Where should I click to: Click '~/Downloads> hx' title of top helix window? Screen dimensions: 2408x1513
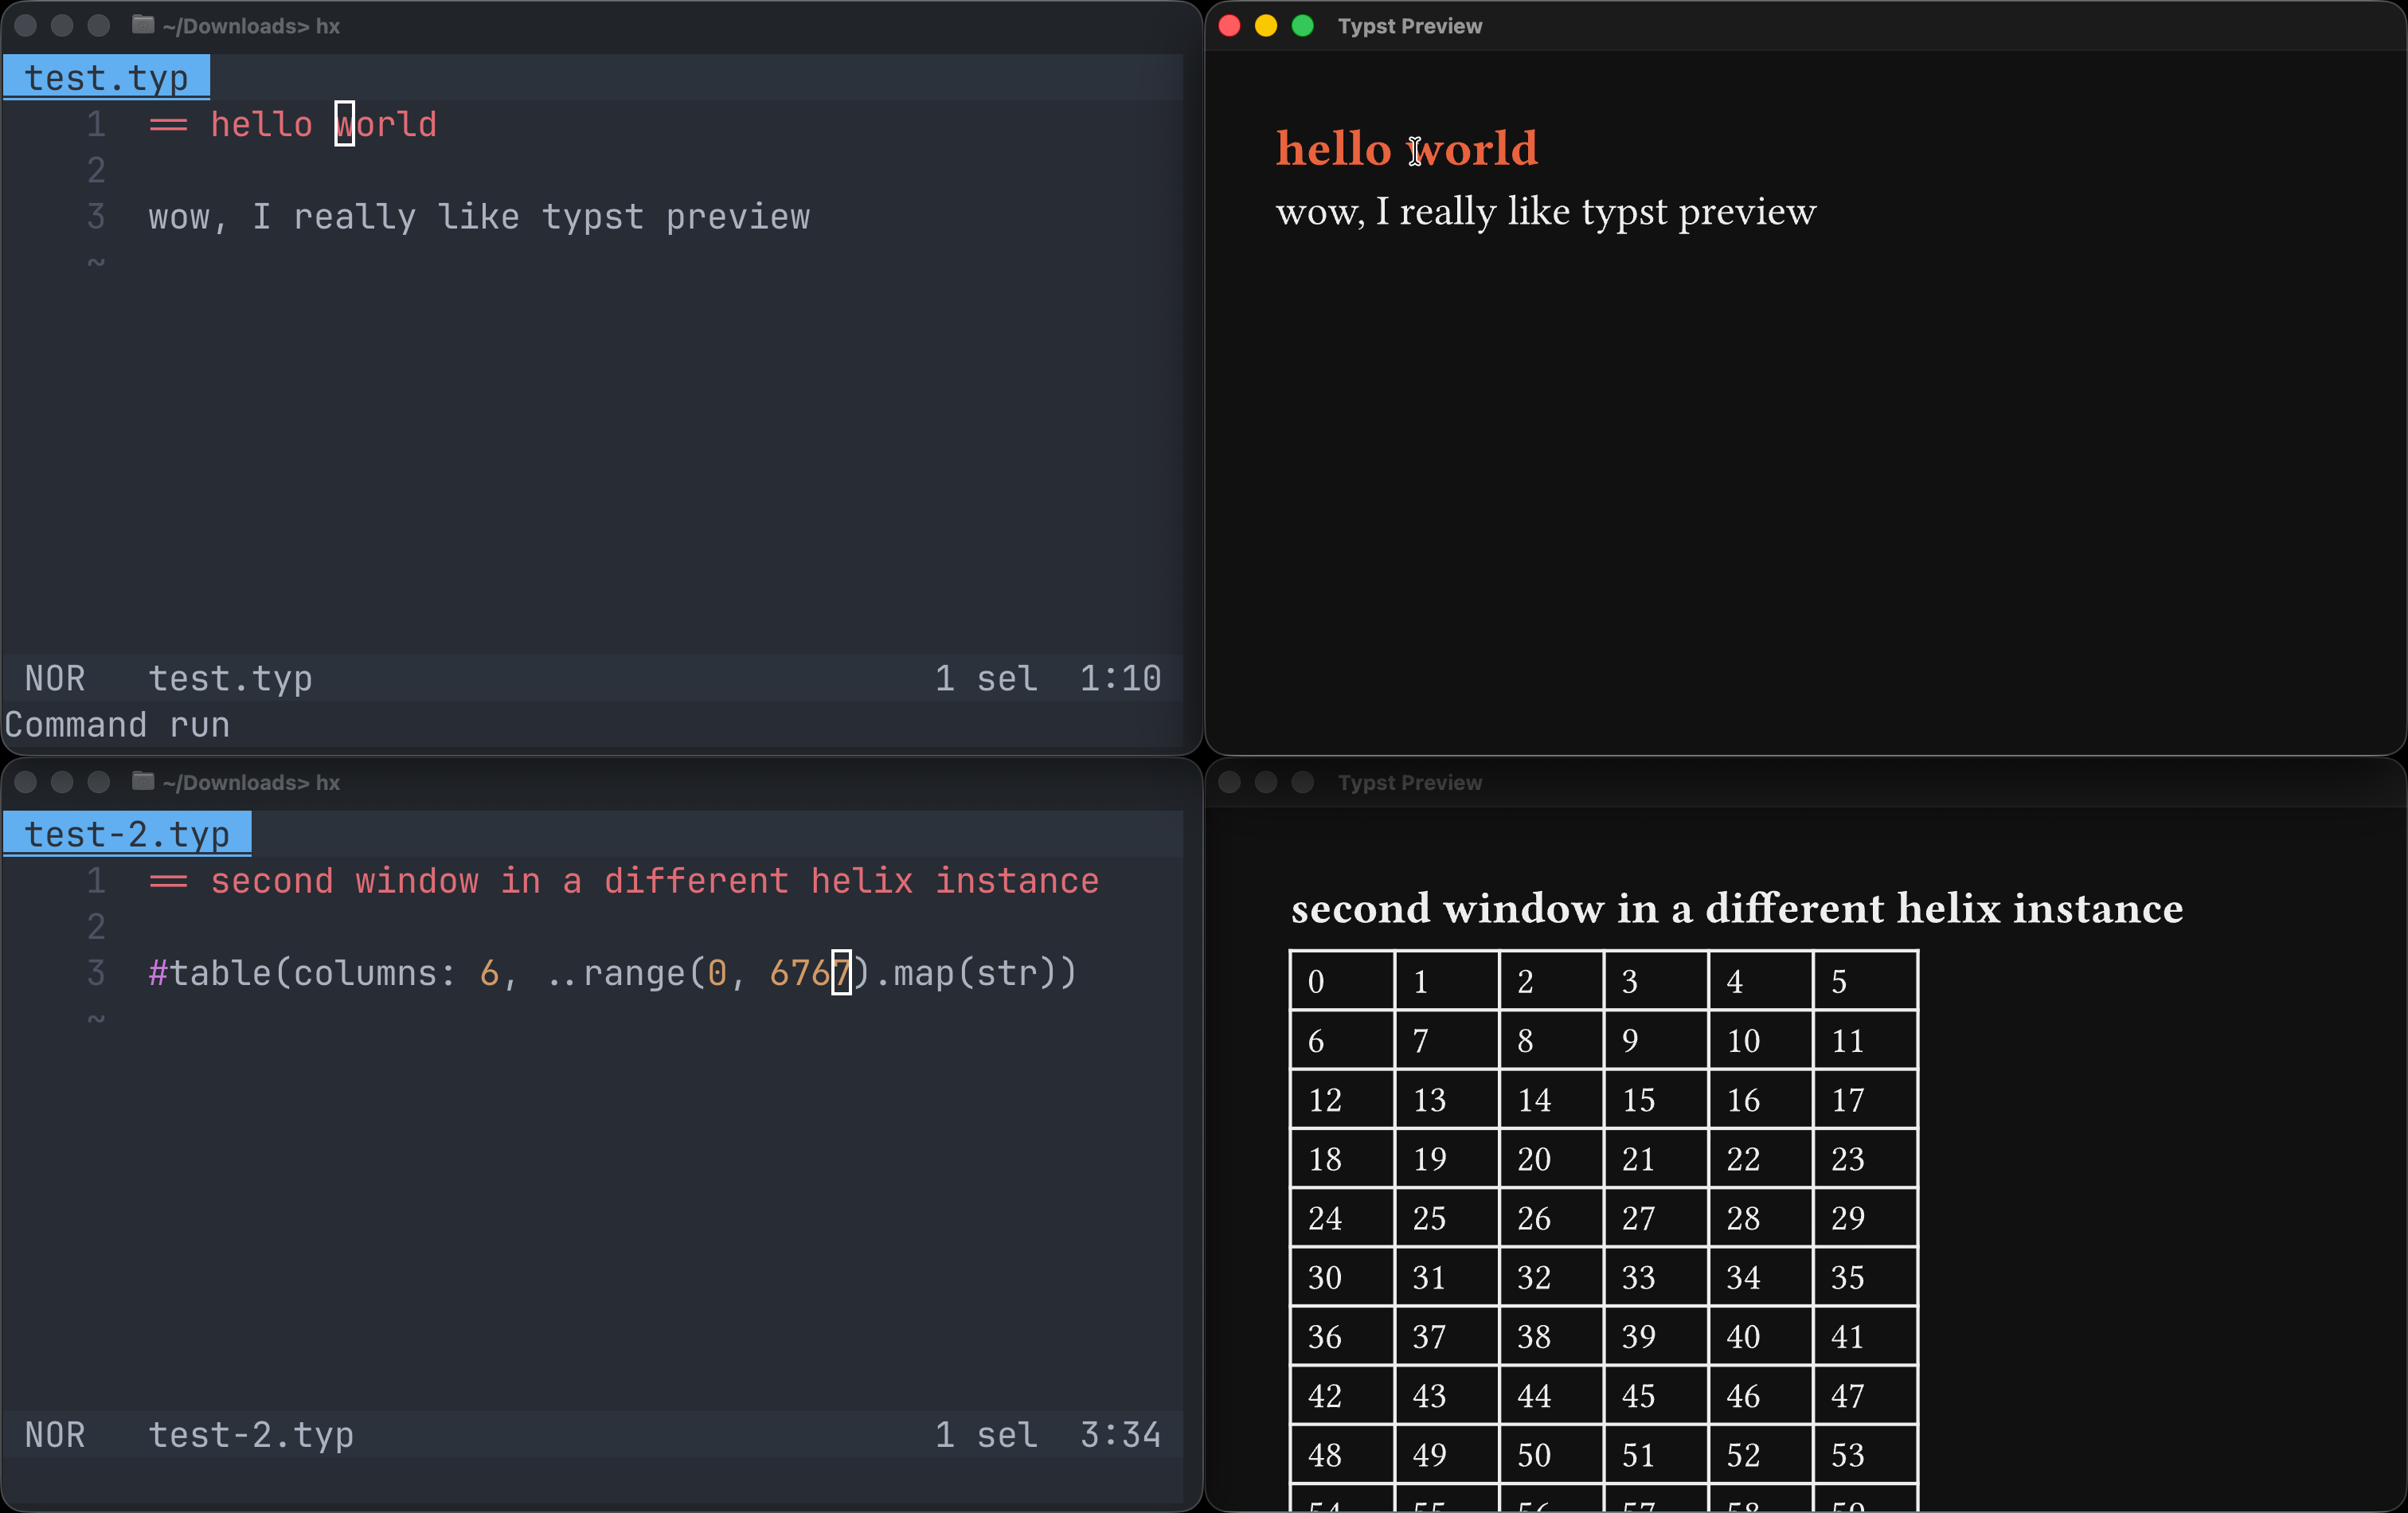tap(251, 26)
